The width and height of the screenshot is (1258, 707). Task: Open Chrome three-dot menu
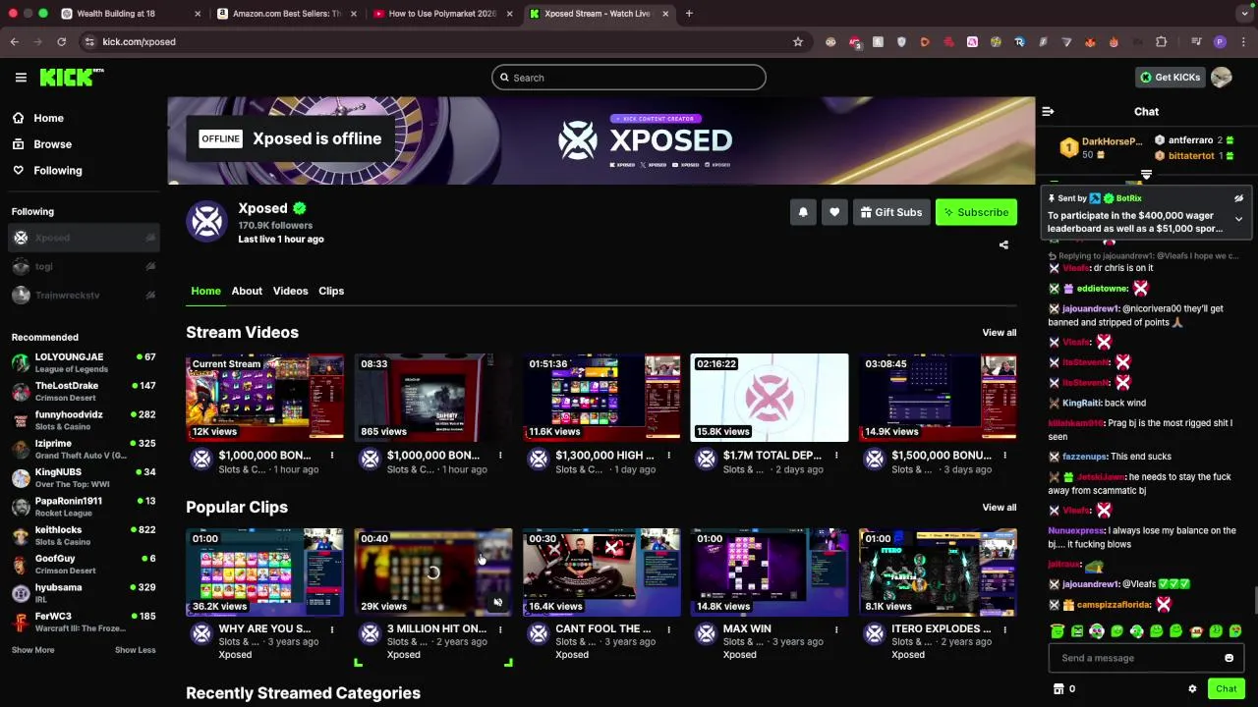1243,41
